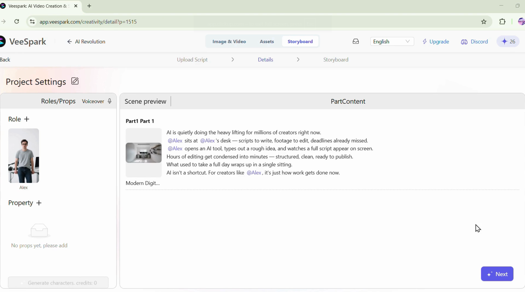Screen dimensions: 525x292
Task: Add a new Property with plus icon
Action: [39, 203]
